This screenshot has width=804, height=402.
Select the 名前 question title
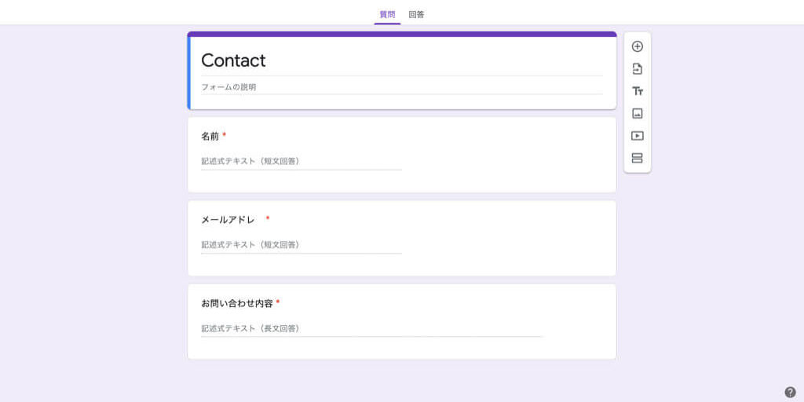pyautogui.click(x=210, y=137)
